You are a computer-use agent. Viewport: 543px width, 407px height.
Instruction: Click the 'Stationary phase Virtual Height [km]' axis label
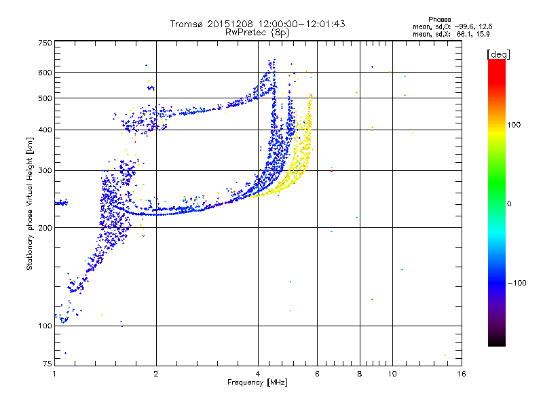click(x=30, y=203)
